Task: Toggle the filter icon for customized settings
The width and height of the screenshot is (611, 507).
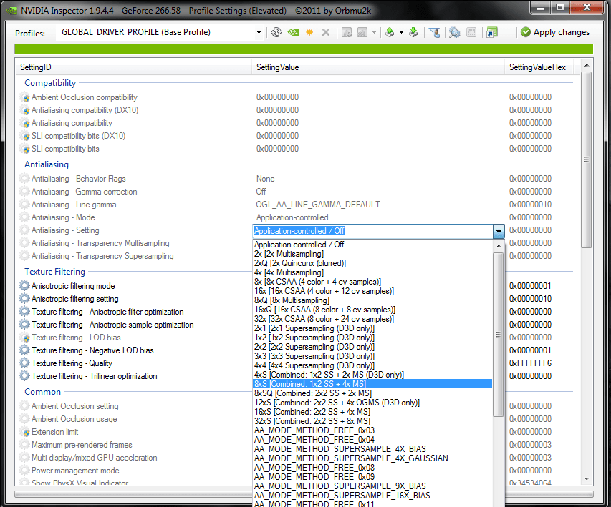Action: coord(435,32)
